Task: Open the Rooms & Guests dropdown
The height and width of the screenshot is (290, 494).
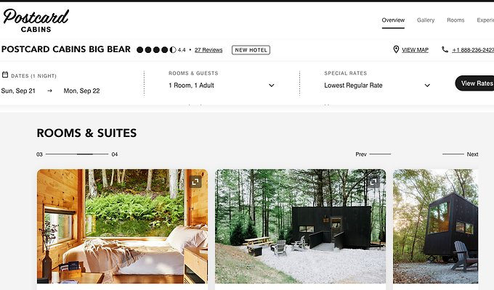Action: pos(222,86)
